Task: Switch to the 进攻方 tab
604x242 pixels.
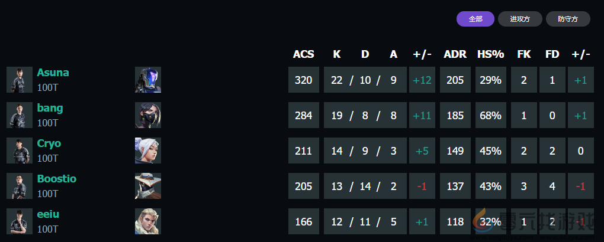Action: 519,19
